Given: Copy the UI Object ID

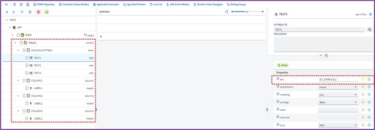Looking at the screenshot, I should pyautogui.click(x=370, y=29).
